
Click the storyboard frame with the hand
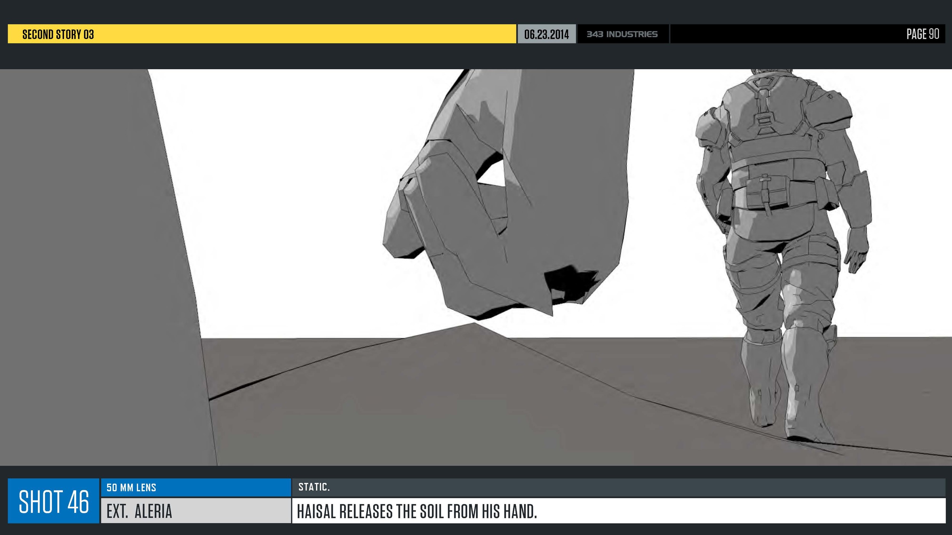(476, 267)
